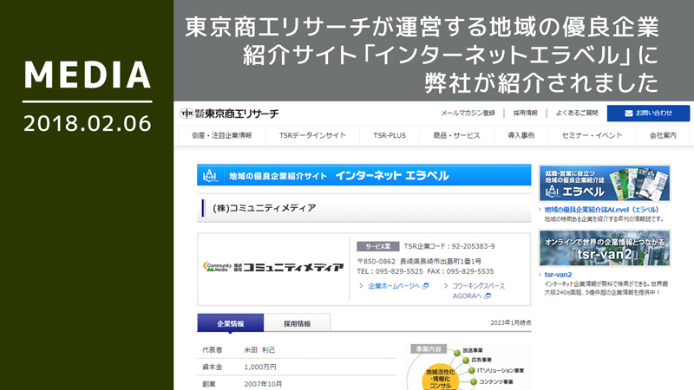This screenshot has height=390, width=694.
Task: Open the よくあるご質問 link
Action: pos(577,114)
